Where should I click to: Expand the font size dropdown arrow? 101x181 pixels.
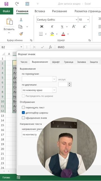click(x=88, y=20)
